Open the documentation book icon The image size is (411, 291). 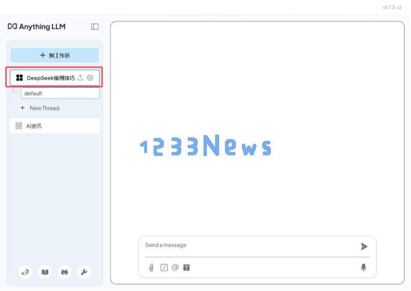pyautogui.click(x=45, y=272)
